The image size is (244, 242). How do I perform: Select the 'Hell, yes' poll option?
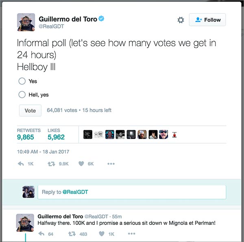coord(22,95)
